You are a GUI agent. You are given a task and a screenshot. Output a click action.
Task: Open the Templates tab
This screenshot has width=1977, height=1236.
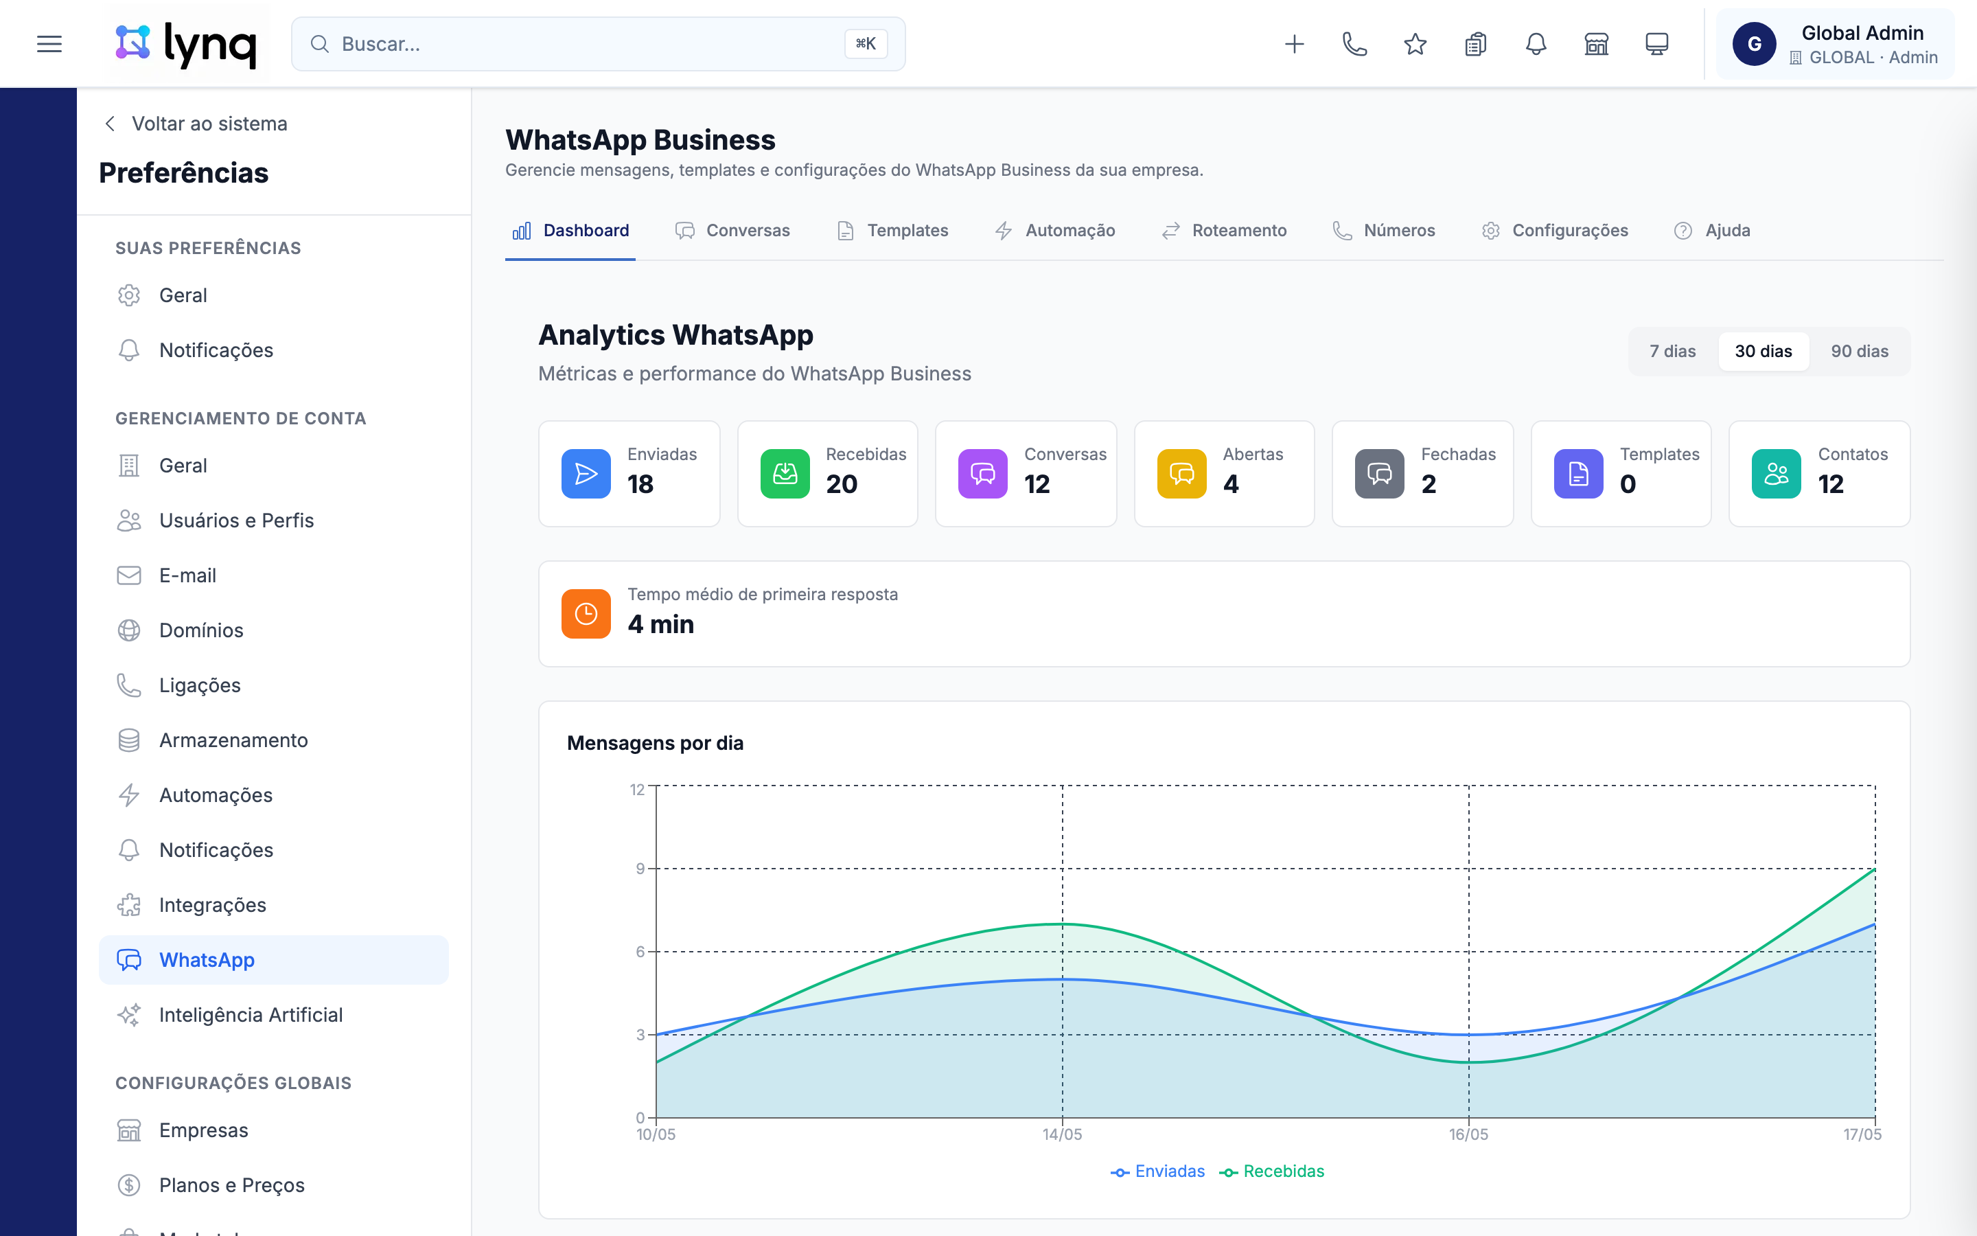[x=892, y=231]
